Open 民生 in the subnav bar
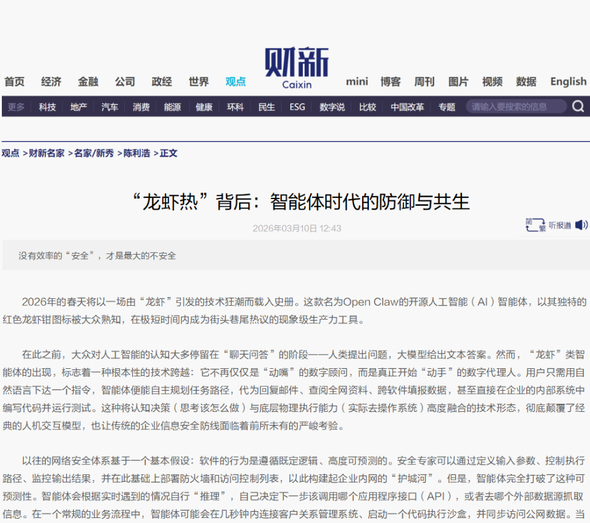 [267, 107]
